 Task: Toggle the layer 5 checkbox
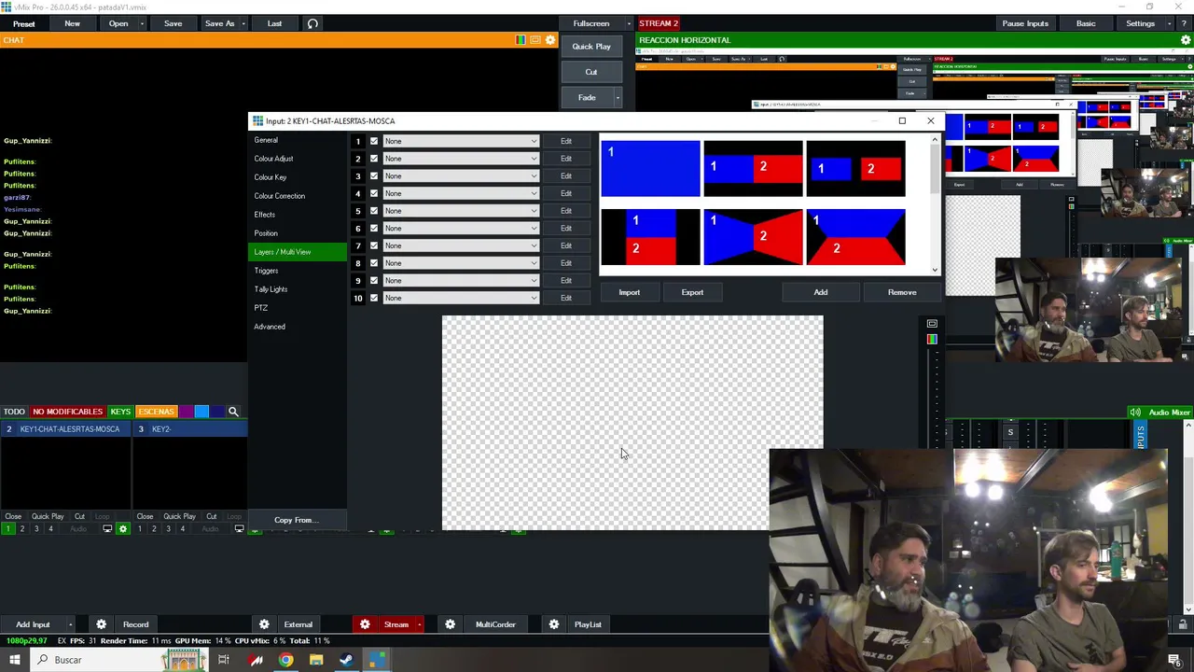pos(374,211)
